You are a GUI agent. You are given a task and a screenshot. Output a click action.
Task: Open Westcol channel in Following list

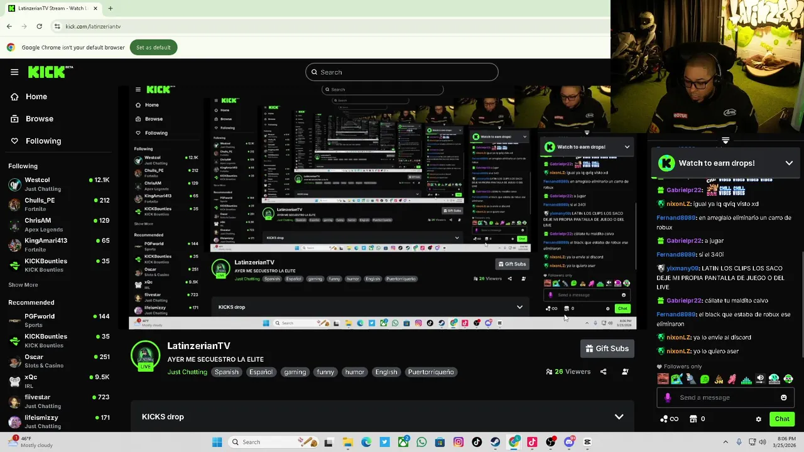click(59, 184)
